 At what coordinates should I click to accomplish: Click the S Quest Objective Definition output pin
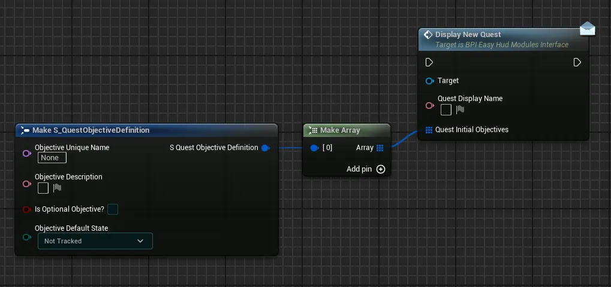point(266,148)
